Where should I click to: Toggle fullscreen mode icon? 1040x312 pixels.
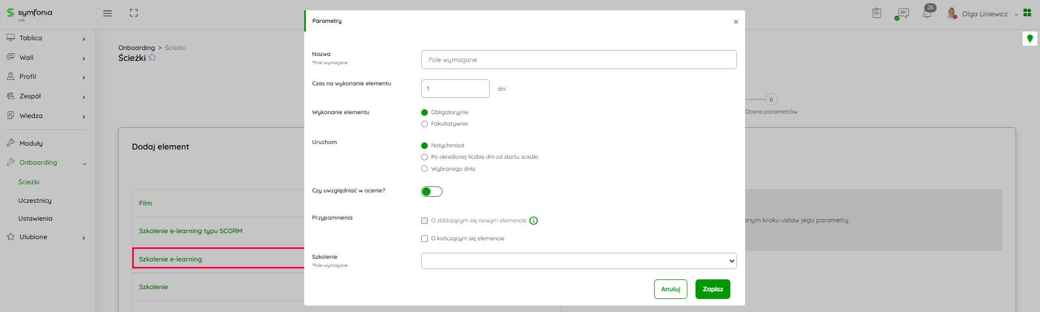pos(134,13)
